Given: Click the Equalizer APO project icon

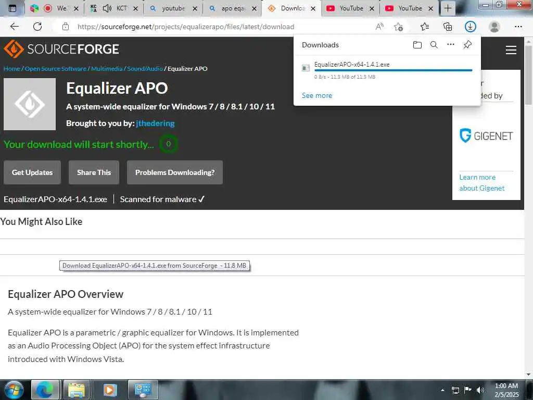Looking at the screenshot, I should point(30,104).
